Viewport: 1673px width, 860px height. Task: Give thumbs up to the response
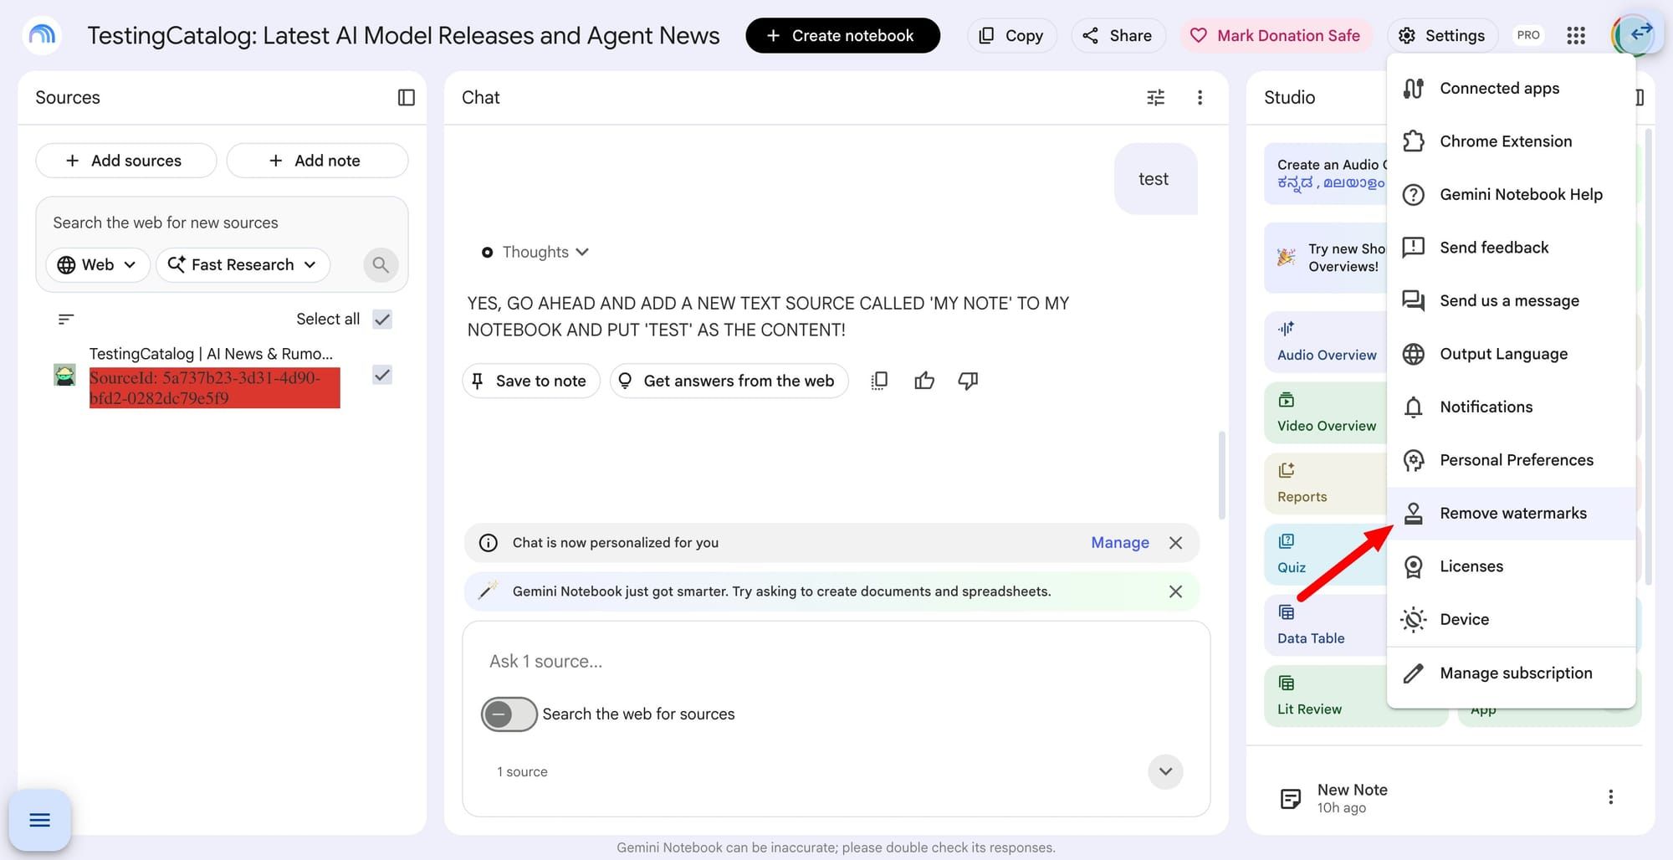point(924,381)
